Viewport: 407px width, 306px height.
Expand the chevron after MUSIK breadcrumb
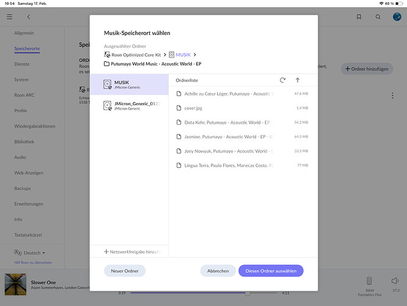[x=195, y=54]
